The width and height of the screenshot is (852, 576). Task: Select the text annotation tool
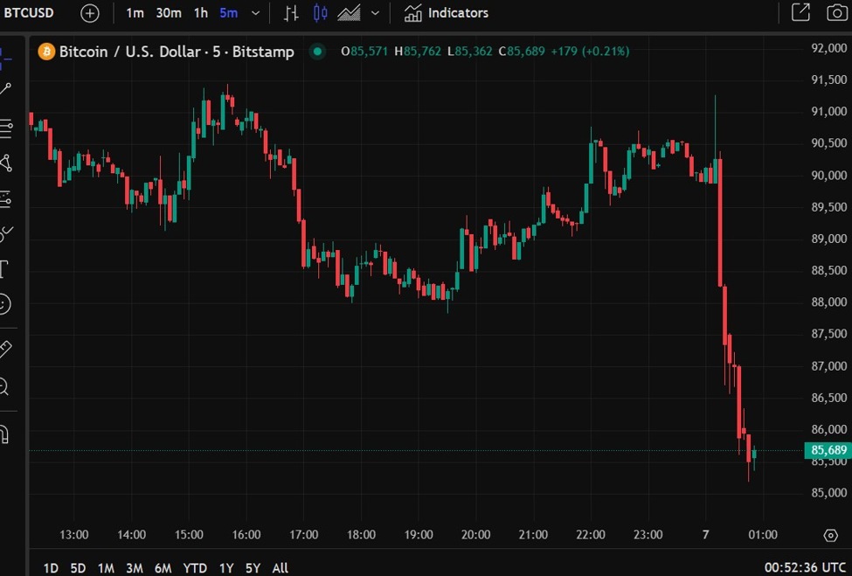click(x=4, y=269)
